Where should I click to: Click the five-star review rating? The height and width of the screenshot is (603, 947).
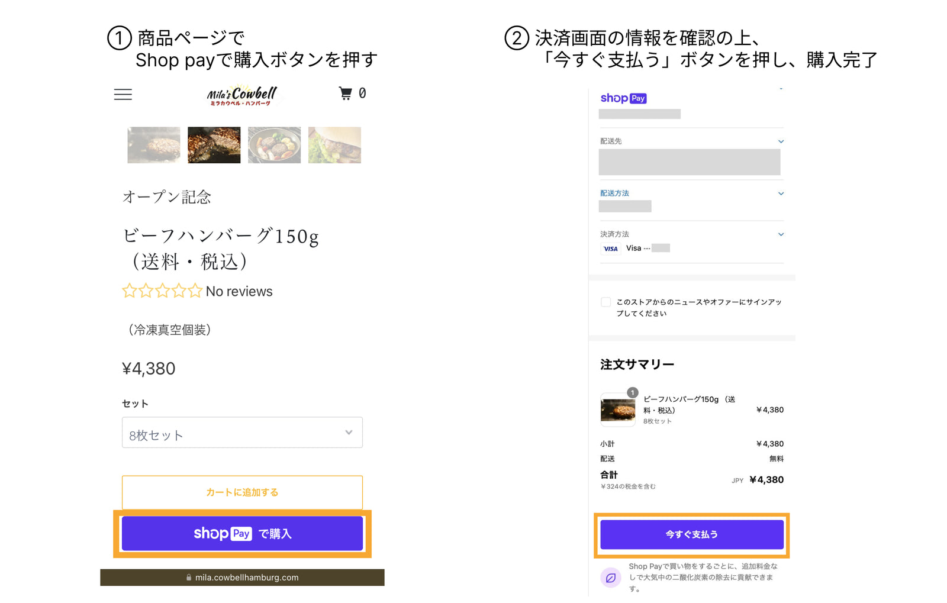[162, 291]
